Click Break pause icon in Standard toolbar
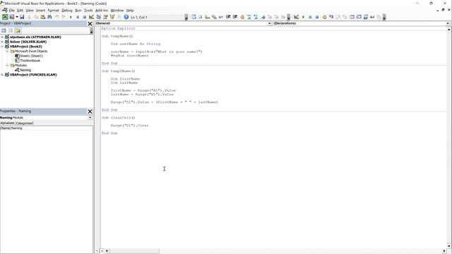 click(x=78, y=17)
